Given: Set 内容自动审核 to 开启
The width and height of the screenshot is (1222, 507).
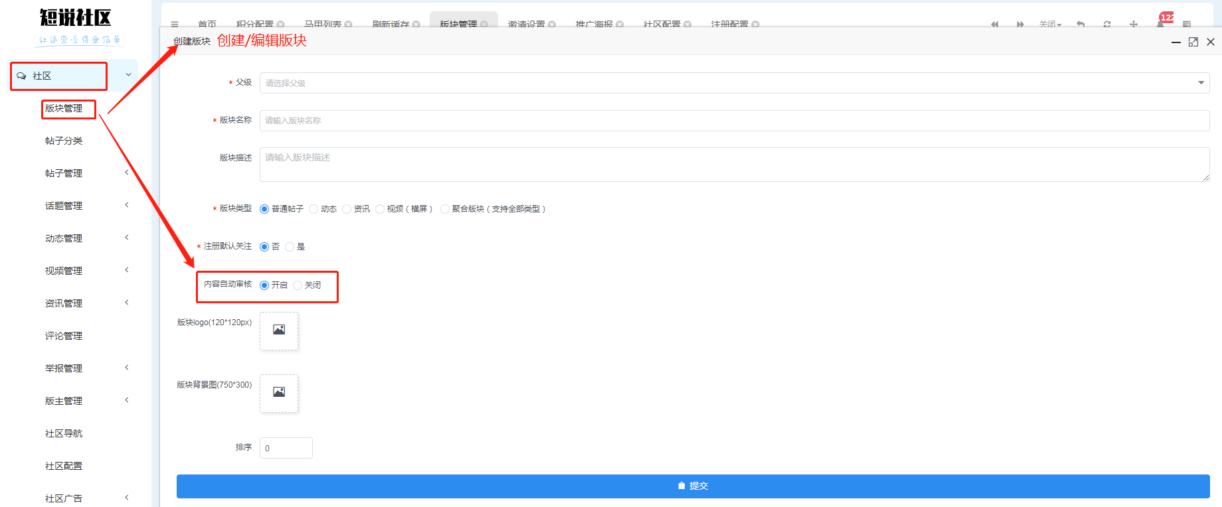Looking at the screenshot, I should [x=264, y=285].
